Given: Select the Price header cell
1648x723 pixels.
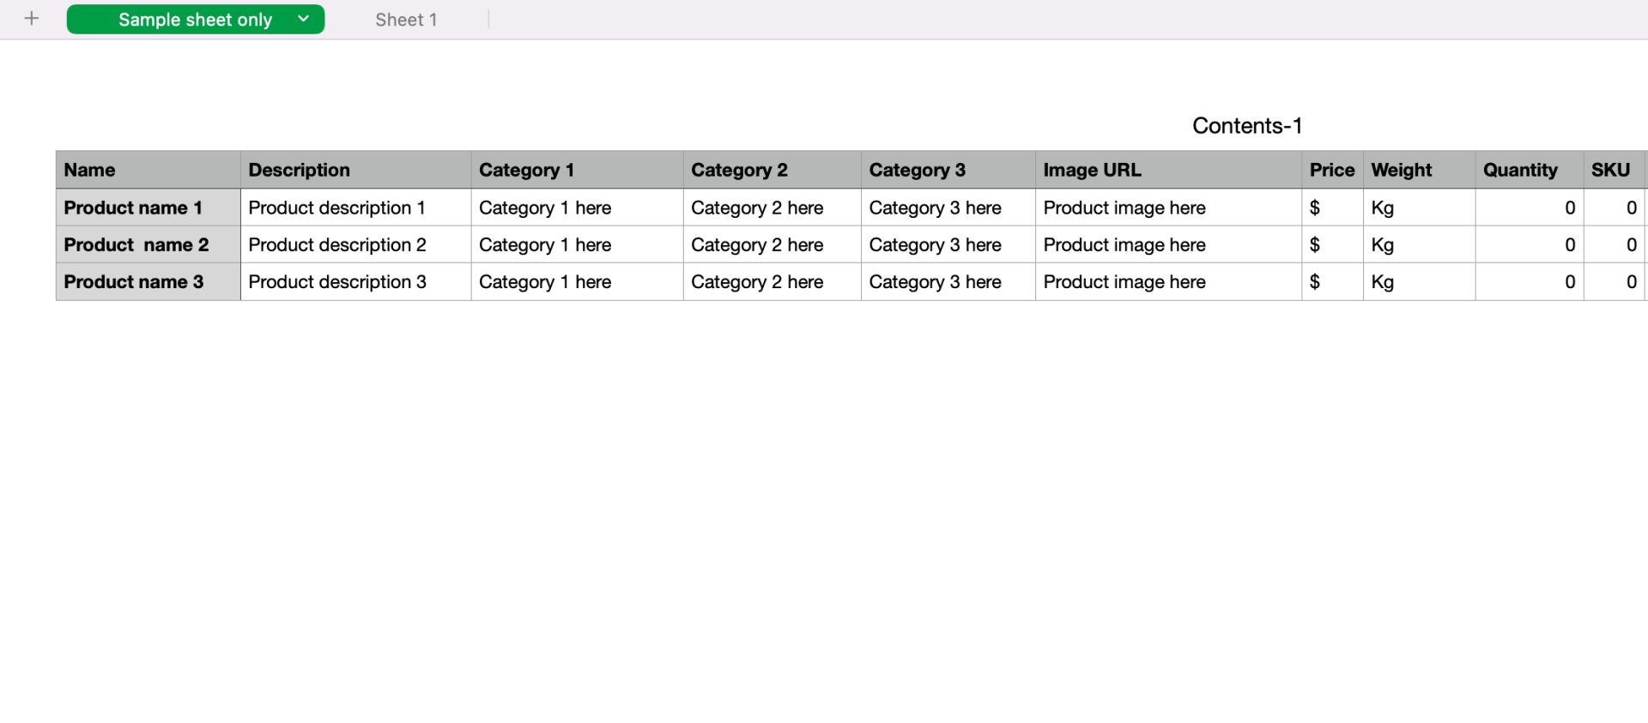Looking at the screenshot, I should (1331, 170).
